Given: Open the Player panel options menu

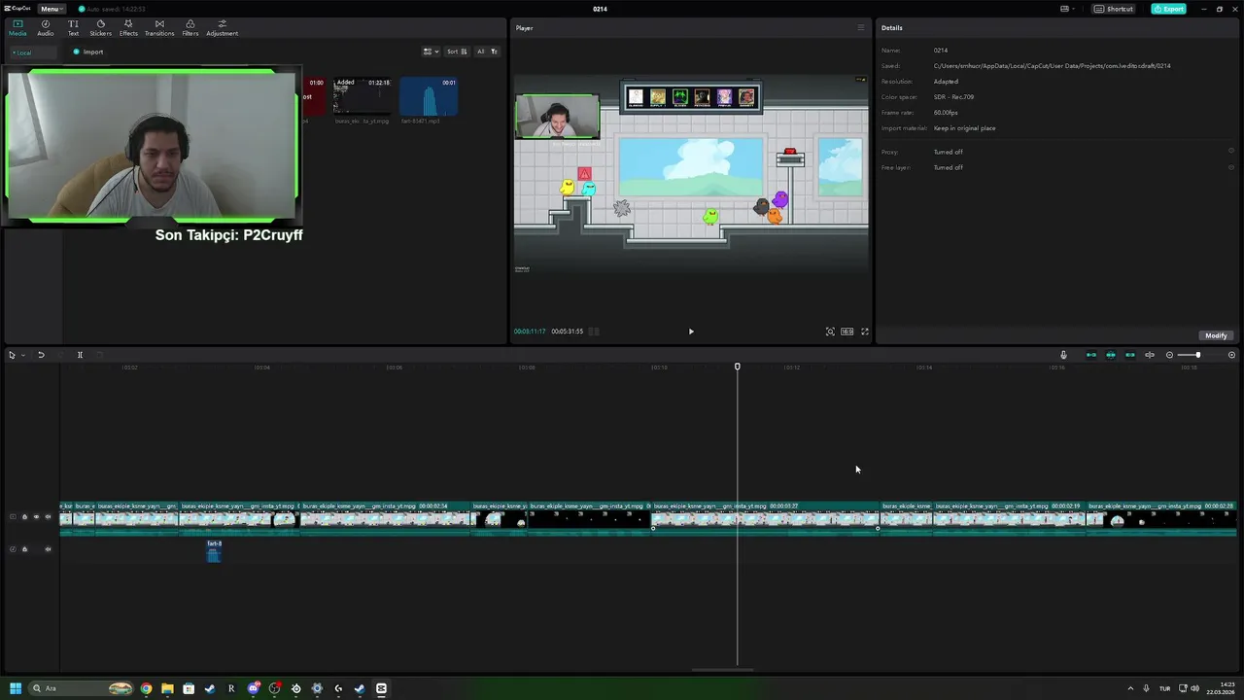Looking at the screenshot, I should pyautogui.click(x=860, y=27).
